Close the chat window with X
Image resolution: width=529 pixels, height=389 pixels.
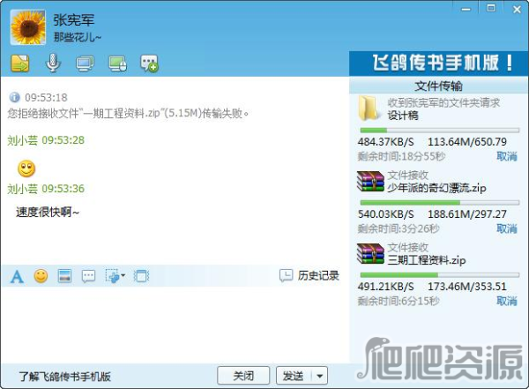[x=517, y=10]
